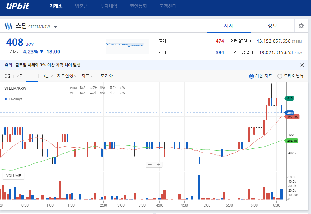Click the mini price sparkline chart
The height and width of the screenshot is (214, 311).
128,47
